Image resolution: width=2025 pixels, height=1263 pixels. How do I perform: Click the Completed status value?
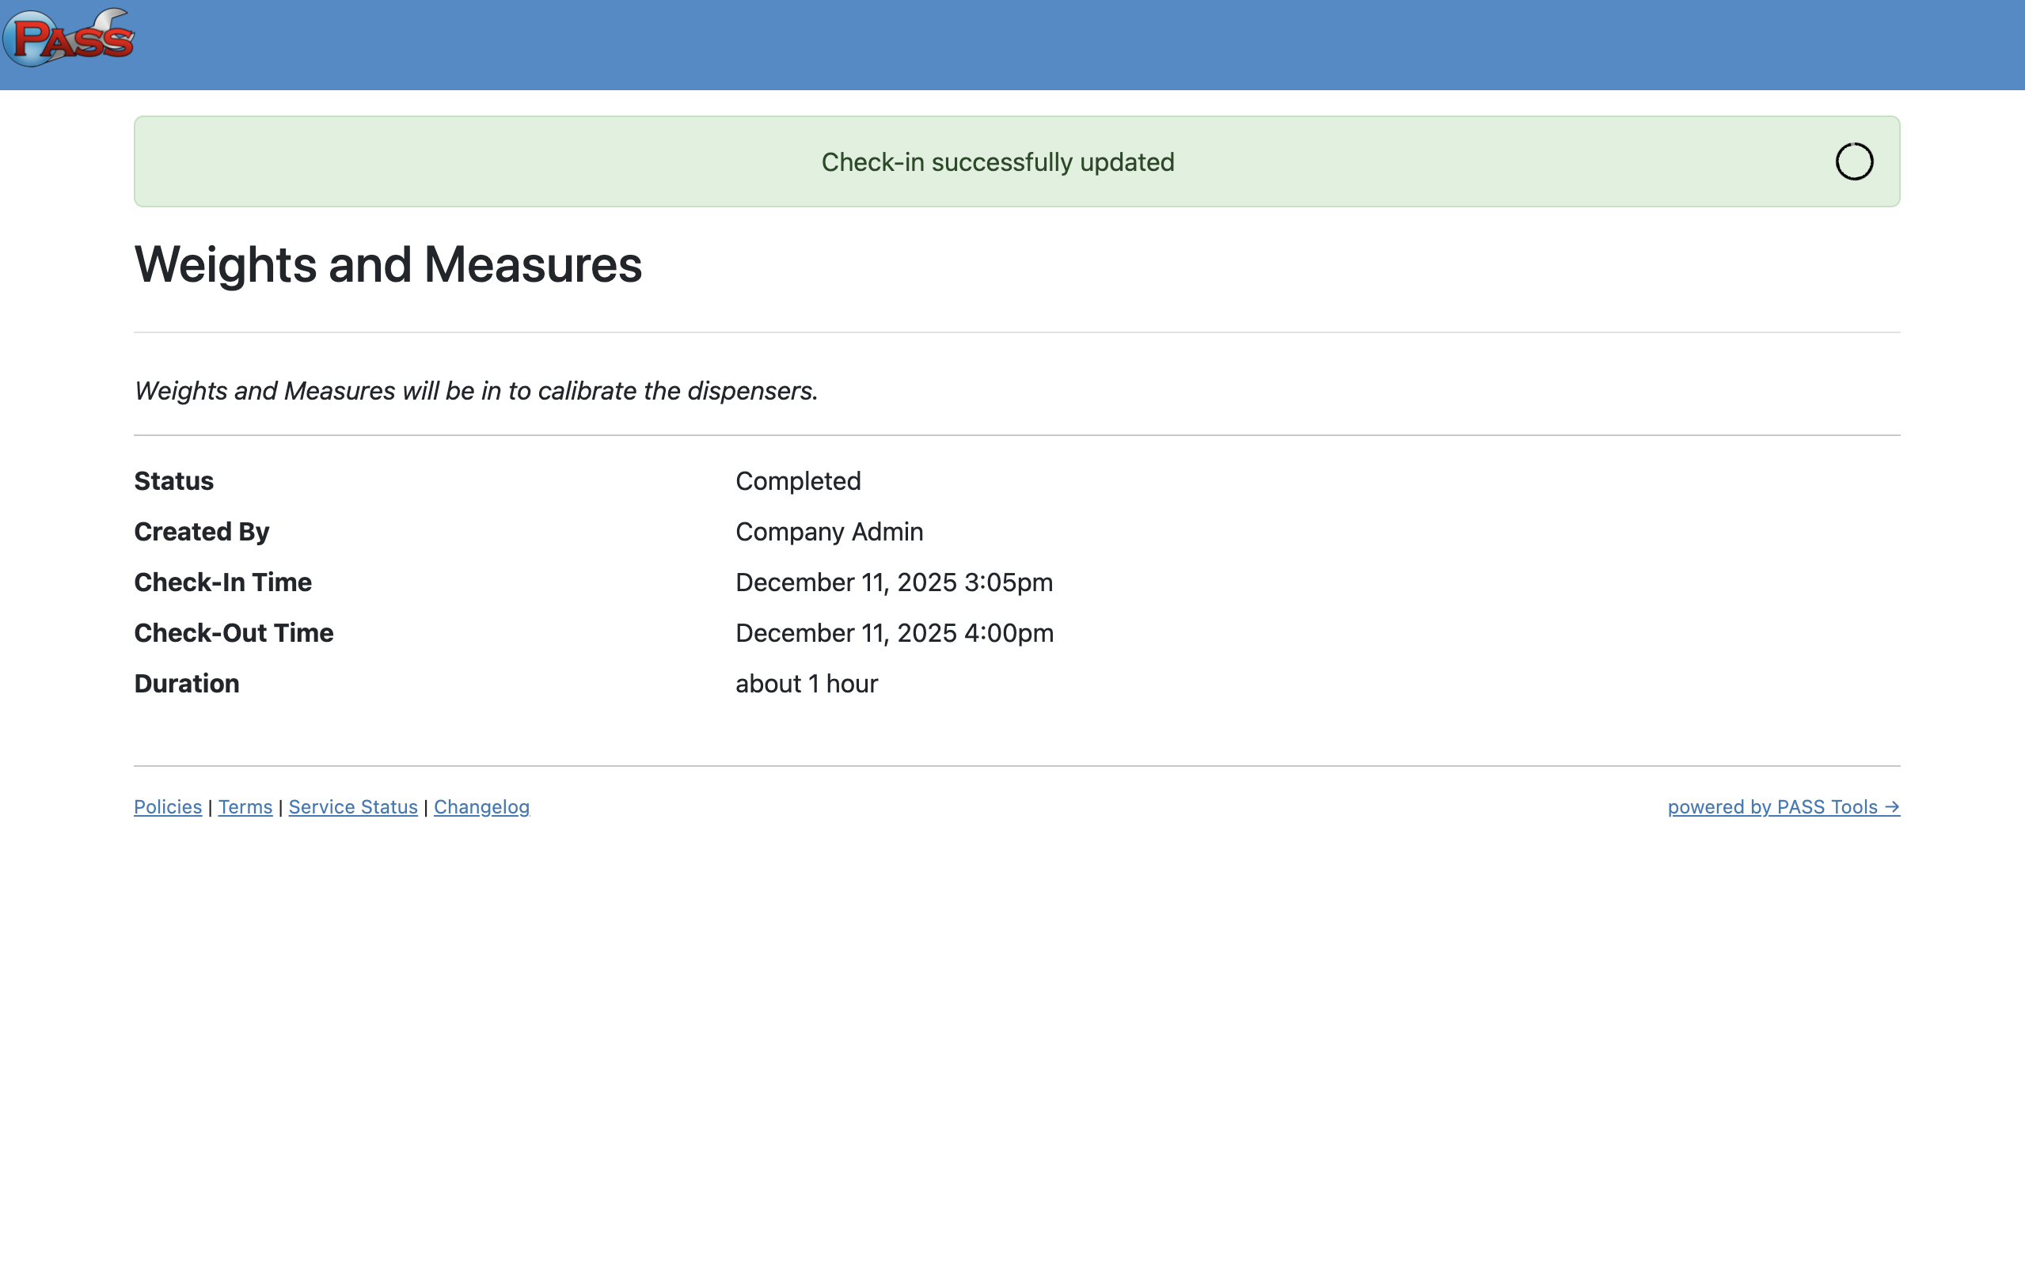[798, 481]
